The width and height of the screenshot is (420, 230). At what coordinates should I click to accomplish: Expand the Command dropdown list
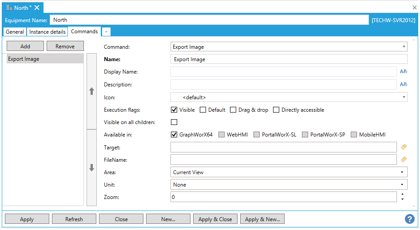[x=404, y=47]
